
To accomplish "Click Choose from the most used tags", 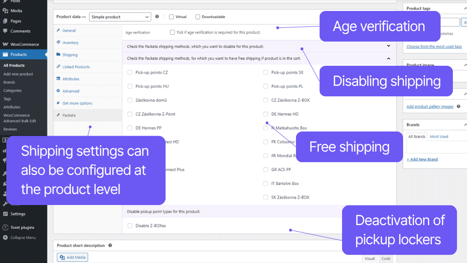I will pyautogui.click(x=434, y=47).
